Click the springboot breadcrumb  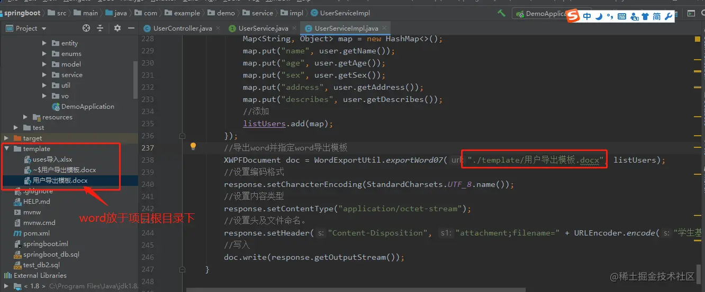22,13
